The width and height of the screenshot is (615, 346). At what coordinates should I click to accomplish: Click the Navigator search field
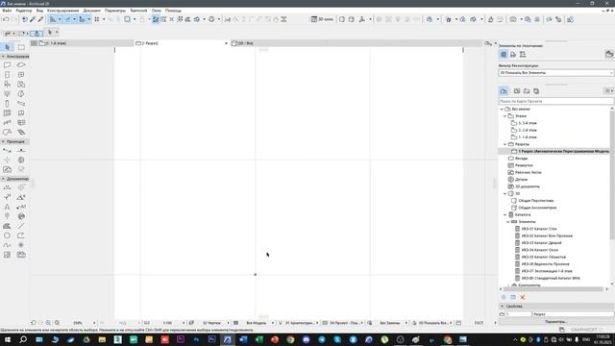[555, 101]
